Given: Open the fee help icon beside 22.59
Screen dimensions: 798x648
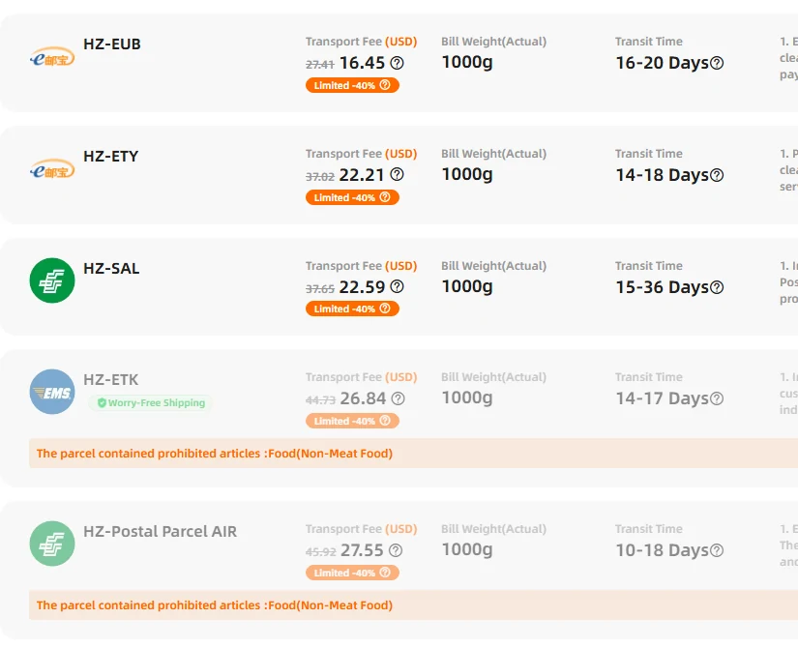Looking at the screenshot, I should point(397,286).
